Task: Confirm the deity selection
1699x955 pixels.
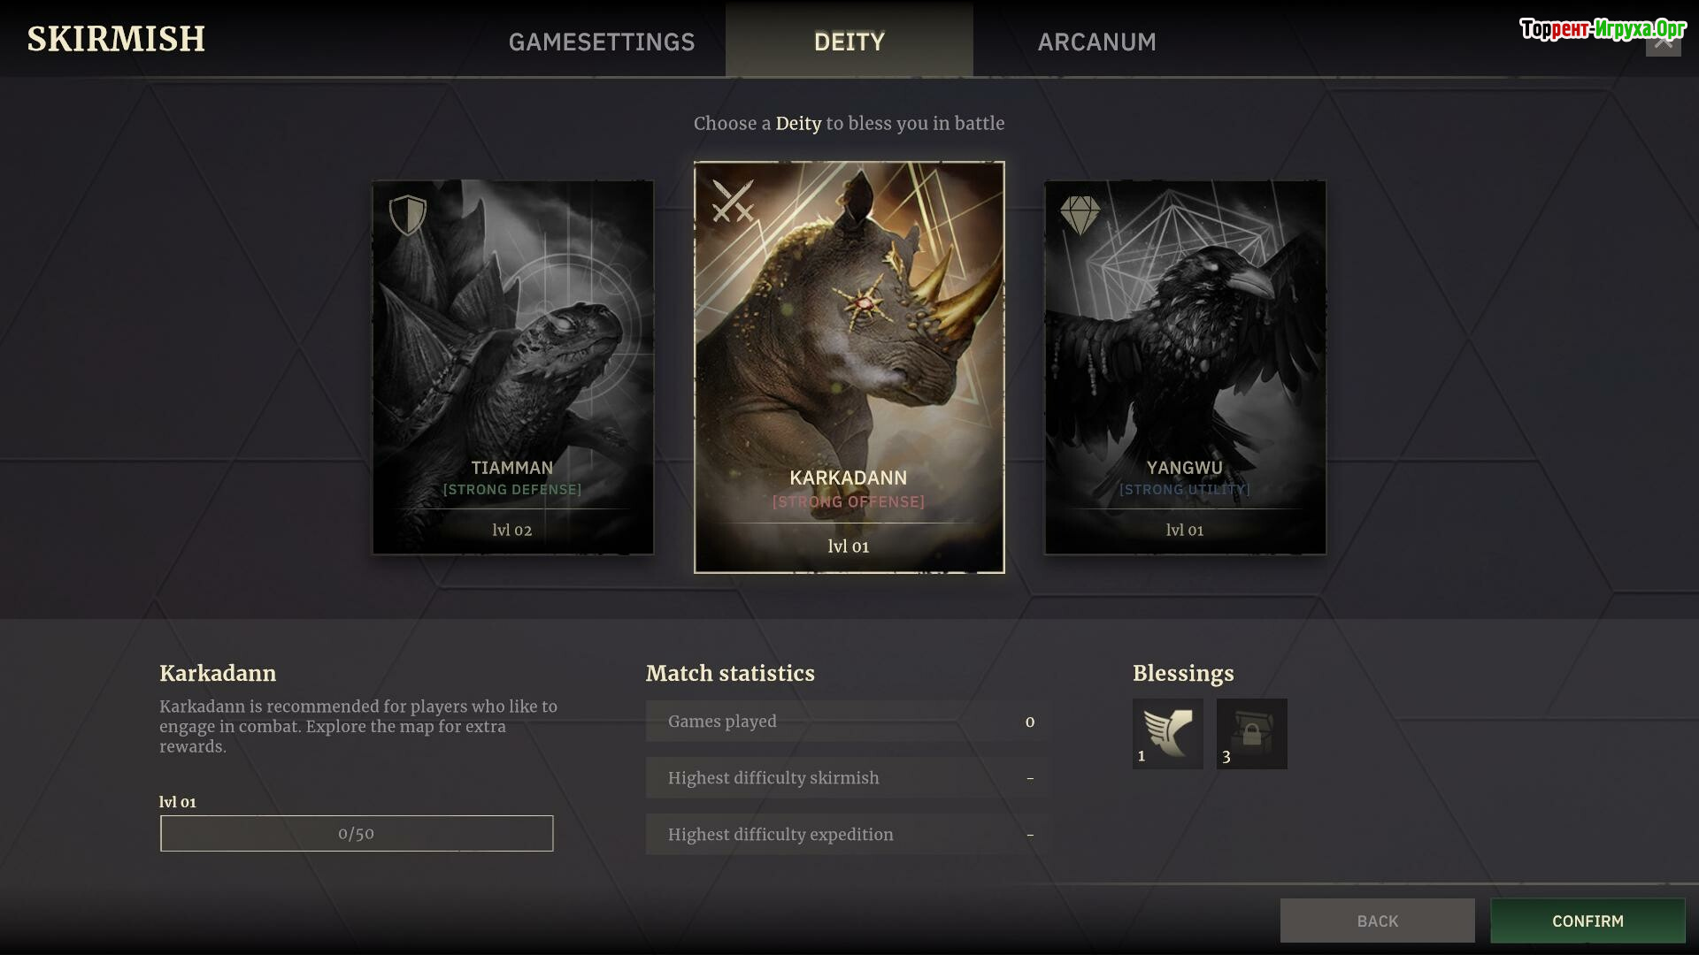Action: (1588, 921)
